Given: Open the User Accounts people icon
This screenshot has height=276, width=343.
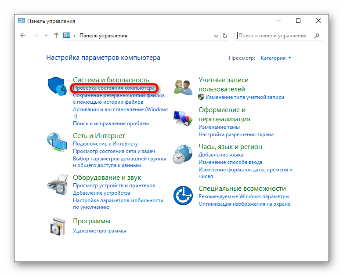Looking at the screenshot, I should click(183, 87).
